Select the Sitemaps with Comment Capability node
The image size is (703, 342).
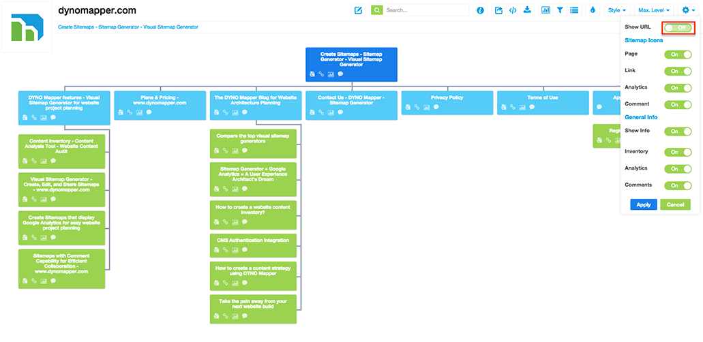[61, 268]
